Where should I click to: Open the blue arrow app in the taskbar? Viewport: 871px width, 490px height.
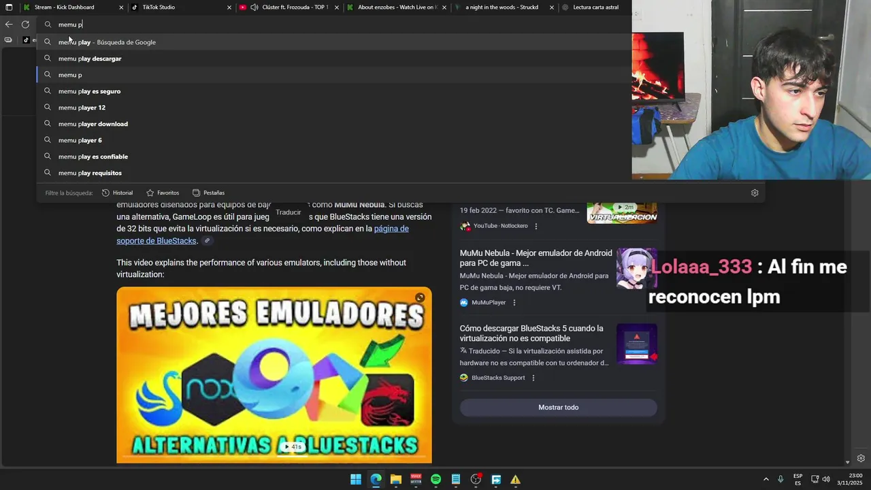[496, 479]
